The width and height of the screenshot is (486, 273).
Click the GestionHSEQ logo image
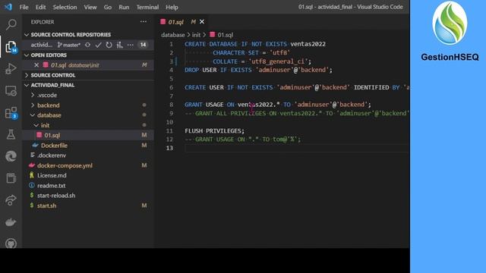(x=450, y=23)
